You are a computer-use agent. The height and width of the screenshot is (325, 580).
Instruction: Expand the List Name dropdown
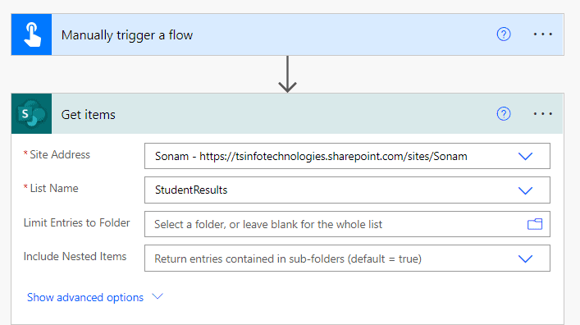click(525, 190)
